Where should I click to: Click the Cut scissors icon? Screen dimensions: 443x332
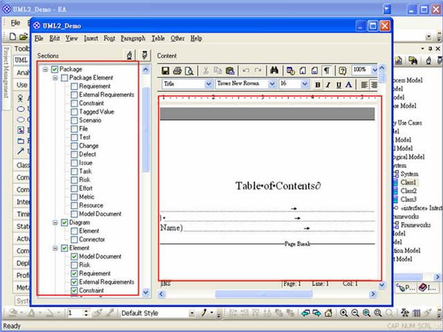tap(206, 71)
